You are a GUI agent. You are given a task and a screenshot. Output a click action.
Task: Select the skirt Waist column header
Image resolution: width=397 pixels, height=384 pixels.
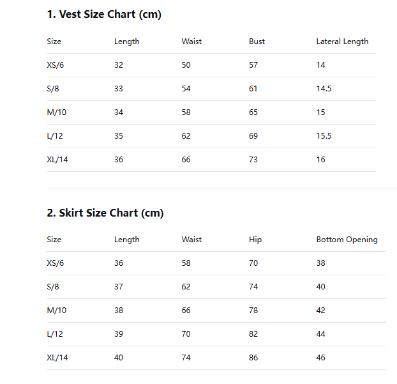pos(191,240)
